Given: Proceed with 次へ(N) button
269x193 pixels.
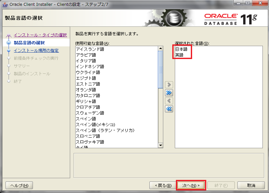Looking at the screenshot, I should (191, 185).
